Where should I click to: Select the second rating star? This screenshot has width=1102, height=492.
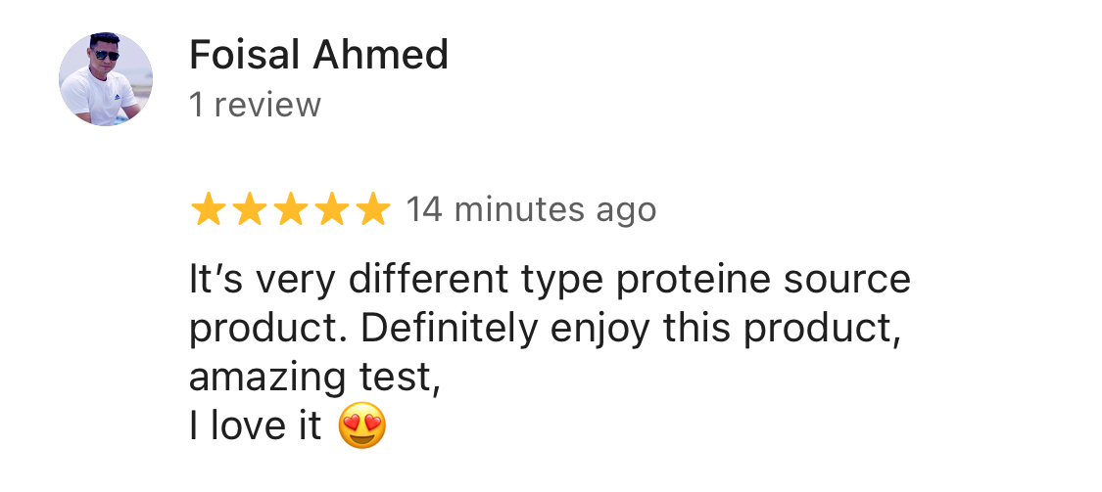point(250,210)
